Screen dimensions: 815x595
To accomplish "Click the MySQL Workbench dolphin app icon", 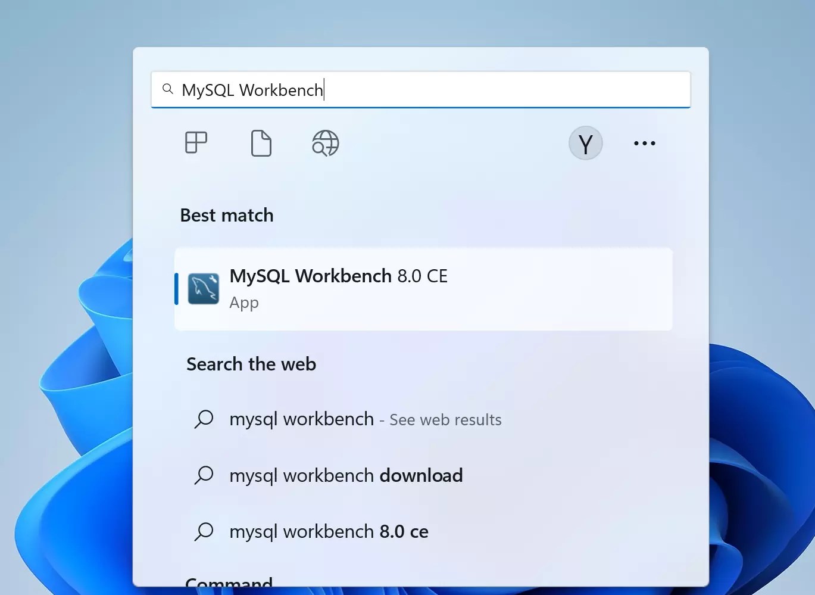I will pyautogui.click(x=204, y=288).
